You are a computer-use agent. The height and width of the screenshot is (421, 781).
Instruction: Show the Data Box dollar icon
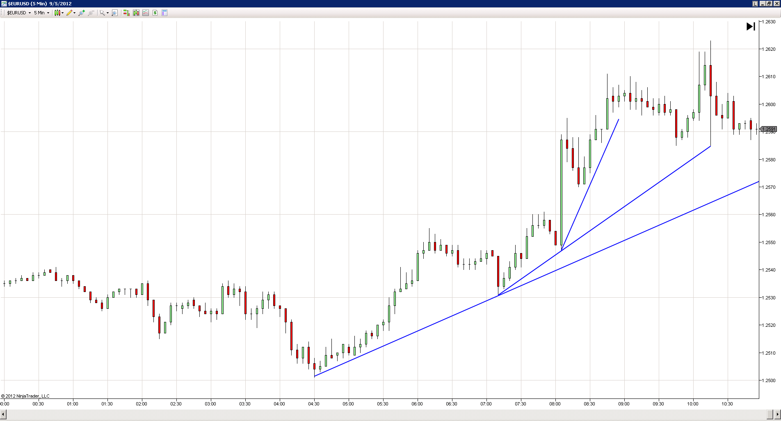pos(155,13)
